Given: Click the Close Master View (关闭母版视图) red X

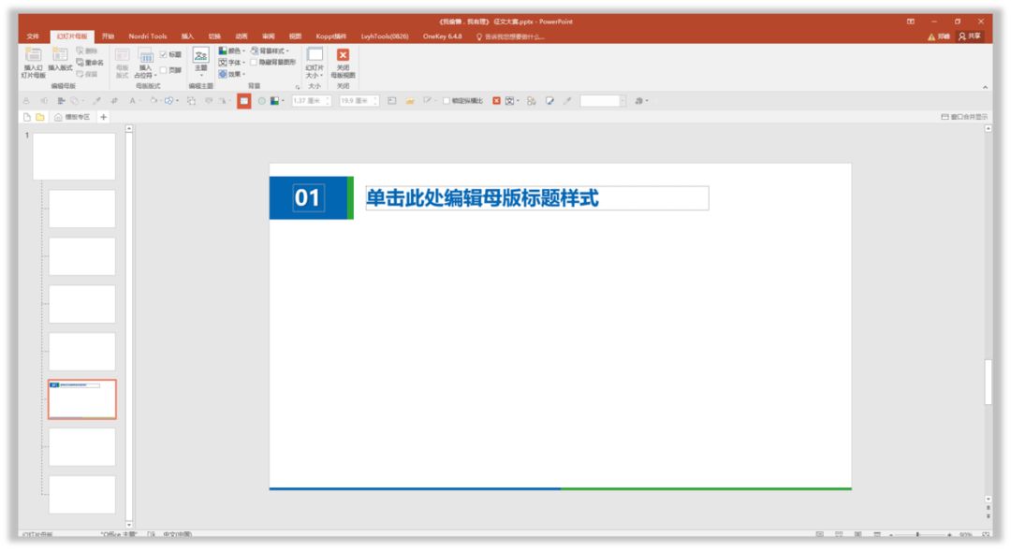Looking at the screenshot, I should (343, 55).
